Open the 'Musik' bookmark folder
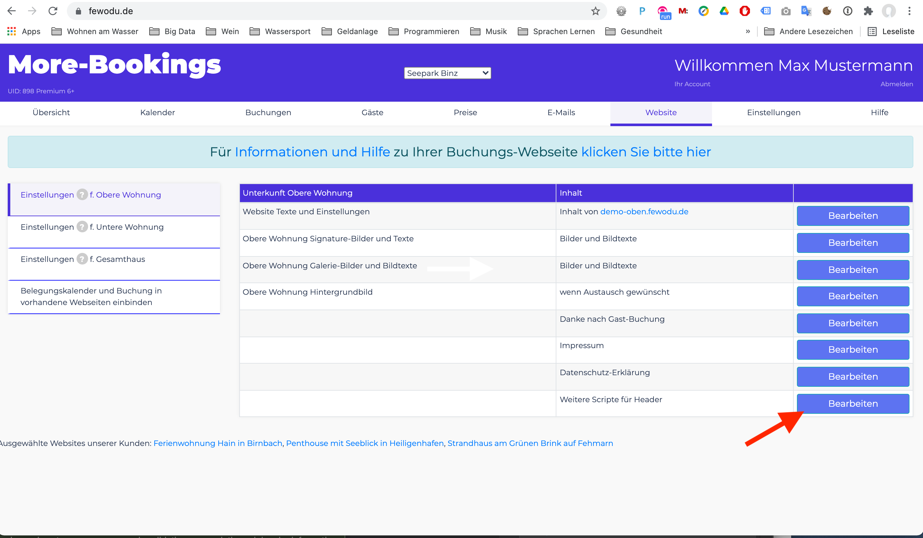This screenshot has height=538, width=923. (488, 32)
